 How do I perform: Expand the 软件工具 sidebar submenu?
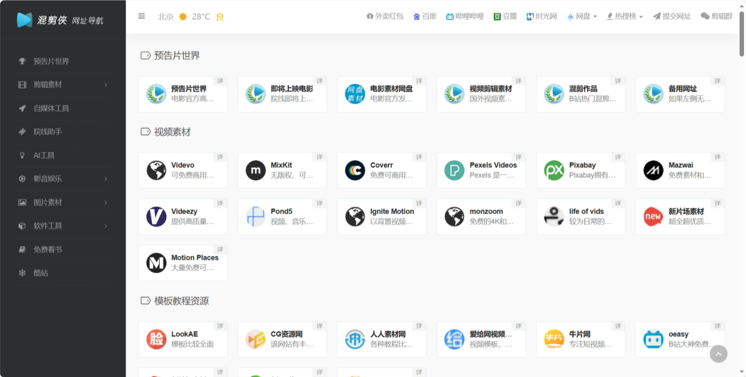click(x=63, y=226)
